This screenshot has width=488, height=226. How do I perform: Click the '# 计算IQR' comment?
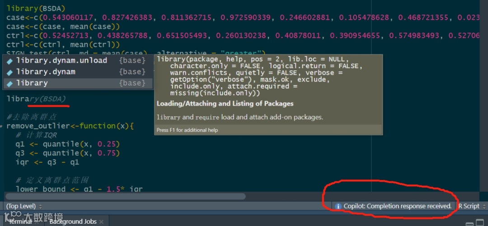pos(36,135)
